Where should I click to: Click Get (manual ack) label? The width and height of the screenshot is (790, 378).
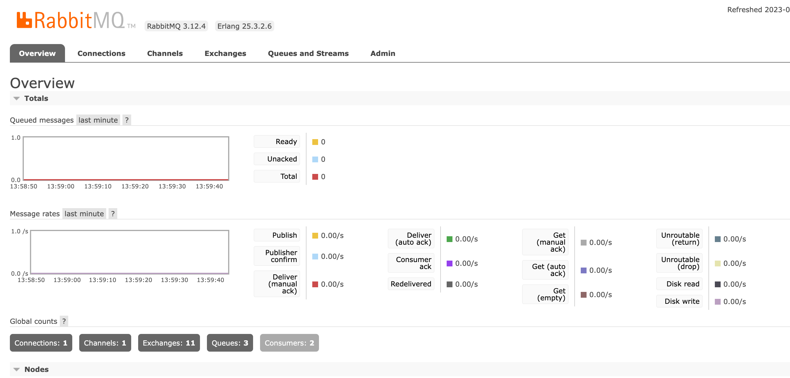pyautogui.click(x=545, y=242)
